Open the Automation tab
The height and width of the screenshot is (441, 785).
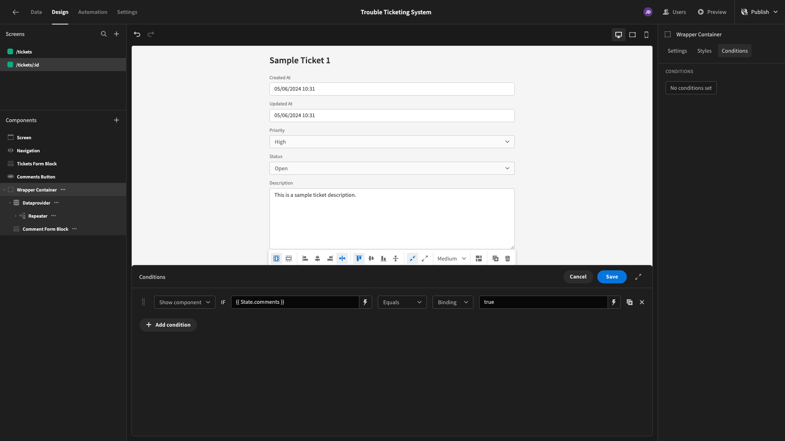(93, 12)
